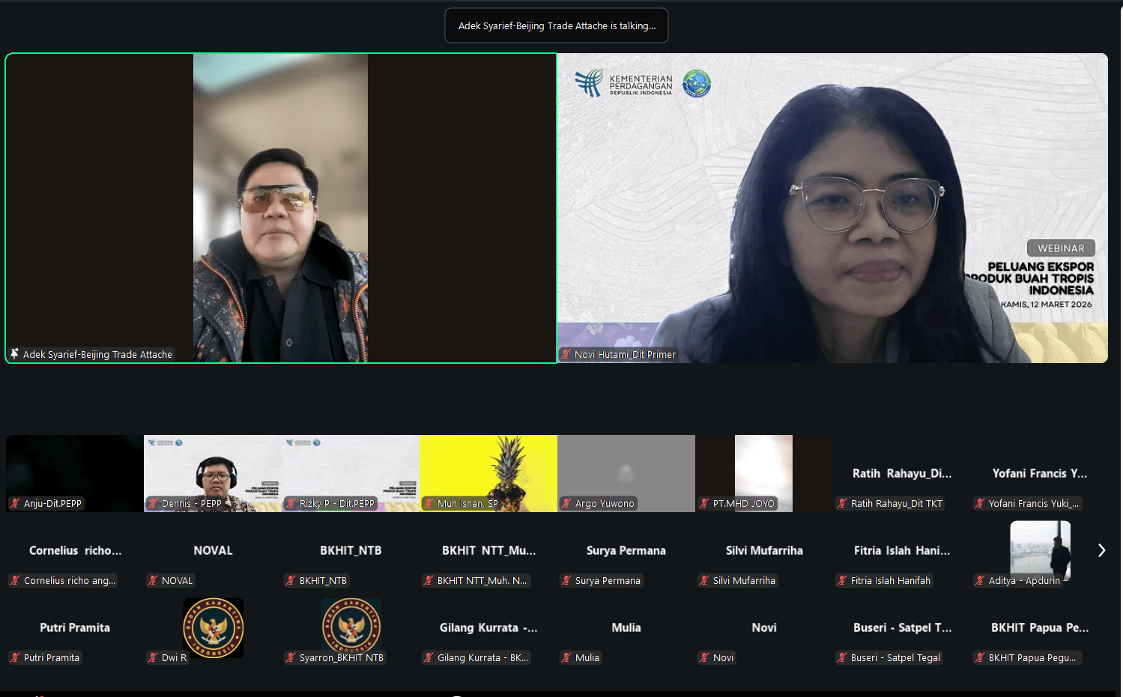Click muted mic icon on Novi Hutami tile
This screenshot has width=1123, height=697.
click(x=566, y=355)
